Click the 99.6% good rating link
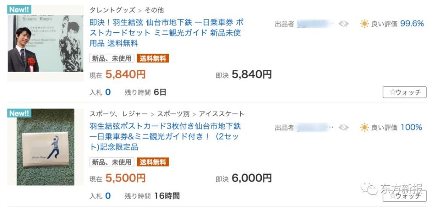The width and height of the screenshot is (437, 208). point(412,24)
